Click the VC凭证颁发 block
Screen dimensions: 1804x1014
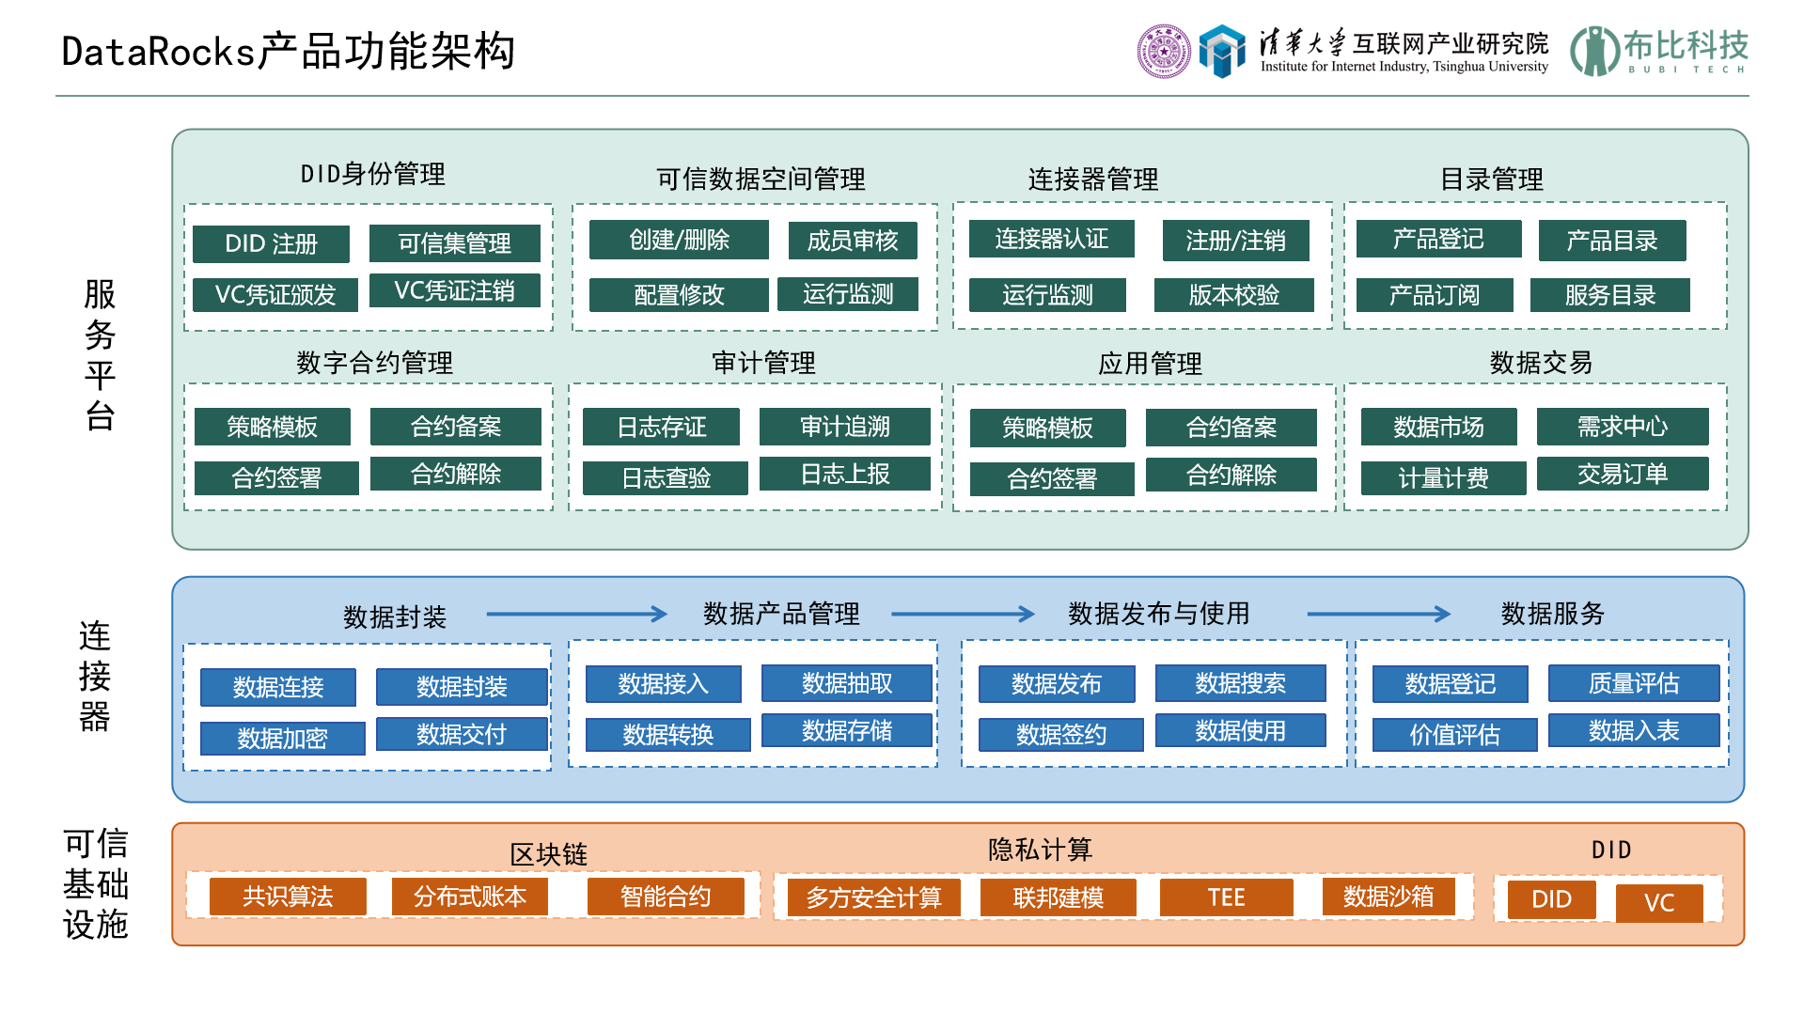[275, 295]
